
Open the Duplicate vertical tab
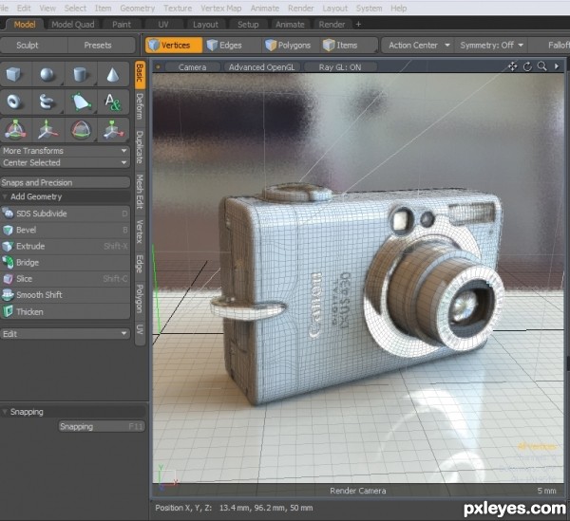tap(140, 147)
